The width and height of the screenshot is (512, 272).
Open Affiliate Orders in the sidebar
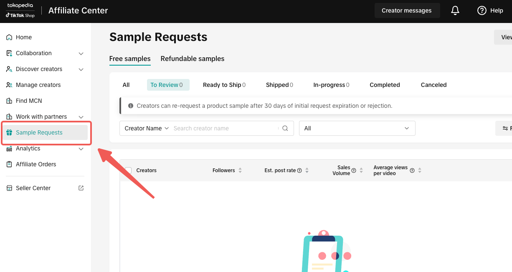36,164
